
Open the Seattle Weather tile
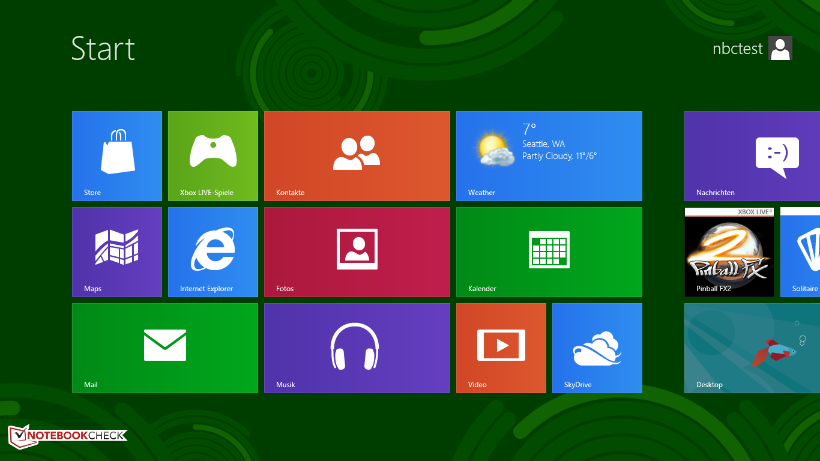point(549,156)
